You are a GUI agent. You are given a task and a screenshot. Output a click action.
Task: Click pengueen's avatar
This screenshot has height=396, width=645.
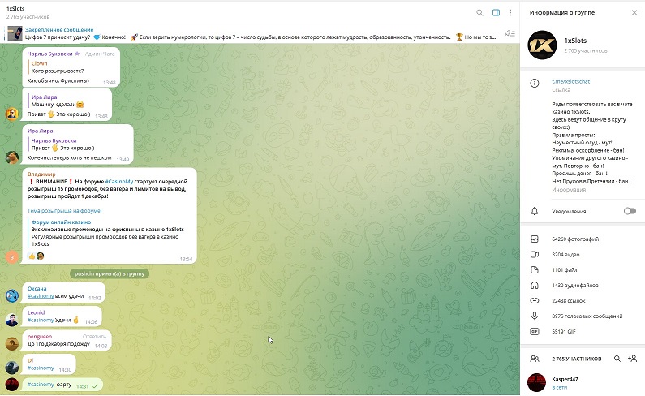[12, 344]
